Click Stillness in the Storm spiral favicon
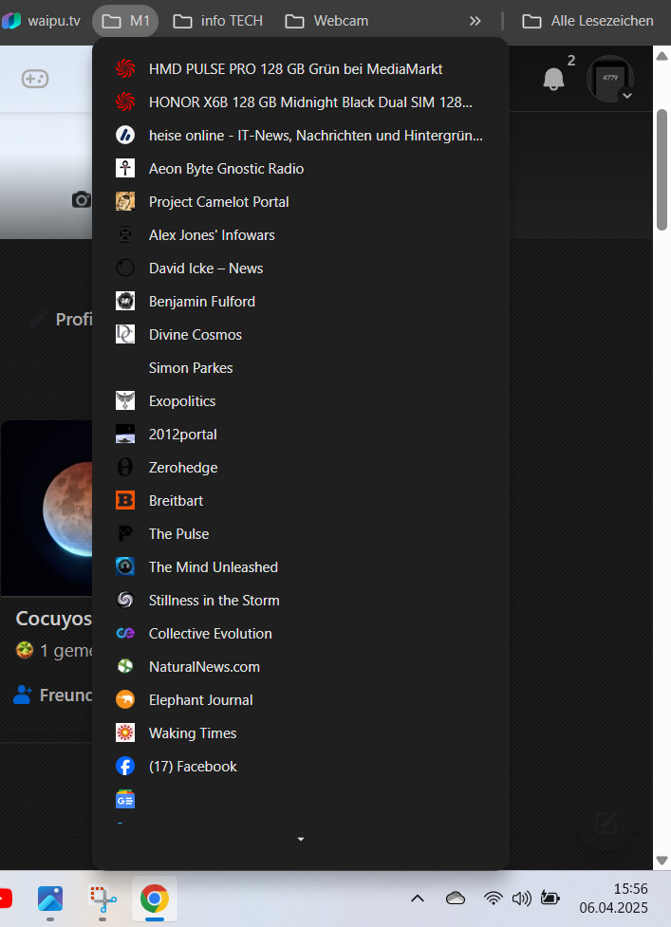The height and width of the screenshot is (927, 671). coord(124,600)
